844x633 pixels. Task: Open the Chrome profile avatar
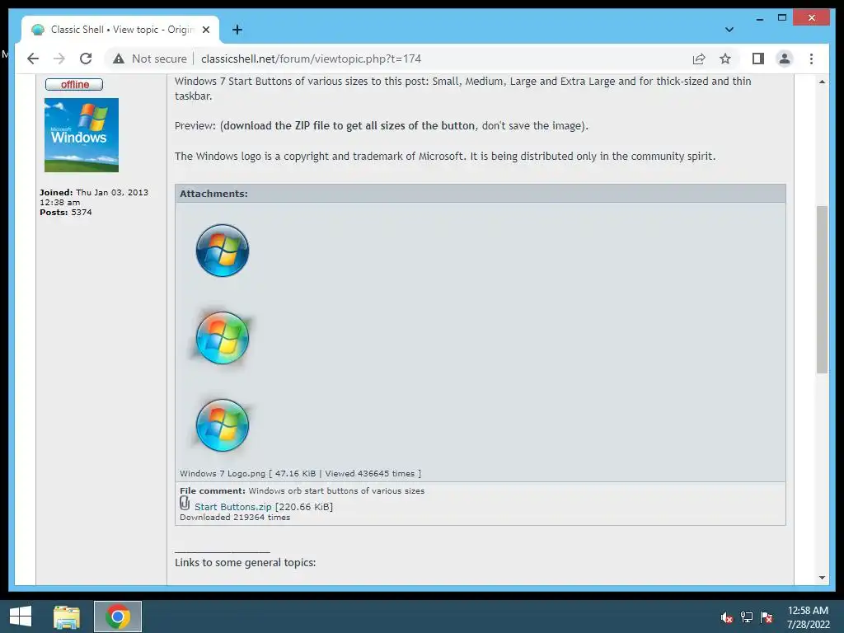coord(785,59)
